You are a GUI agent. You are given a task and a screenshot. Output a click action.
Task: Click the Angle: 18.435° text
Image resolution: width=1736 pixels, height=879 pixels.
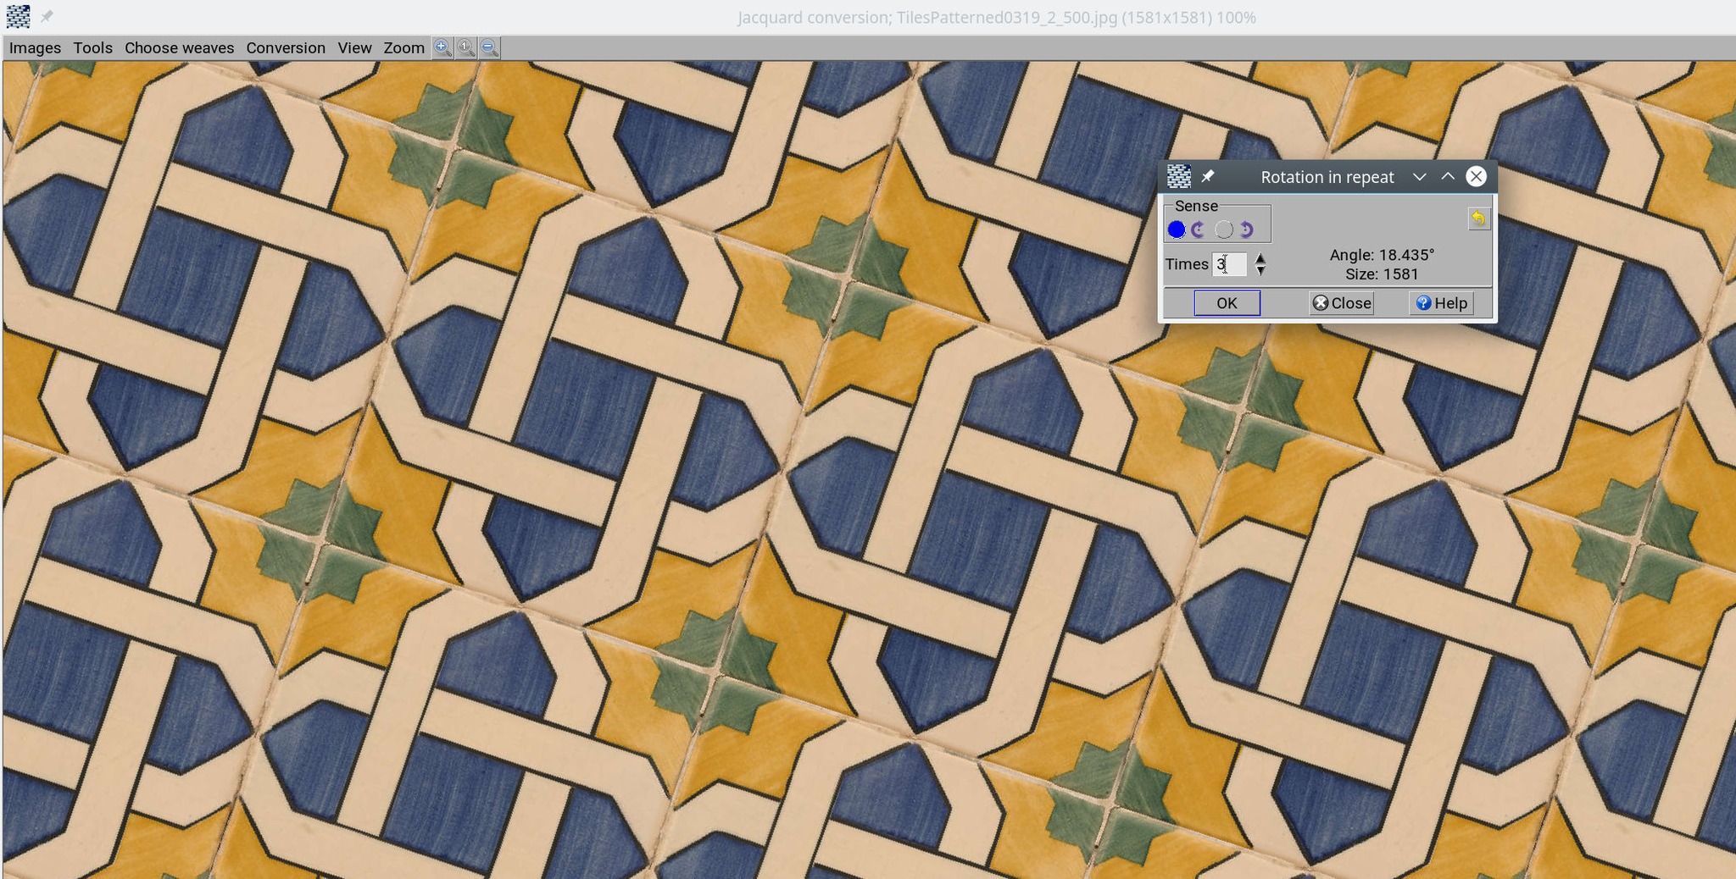click(x=1382, y=255)
